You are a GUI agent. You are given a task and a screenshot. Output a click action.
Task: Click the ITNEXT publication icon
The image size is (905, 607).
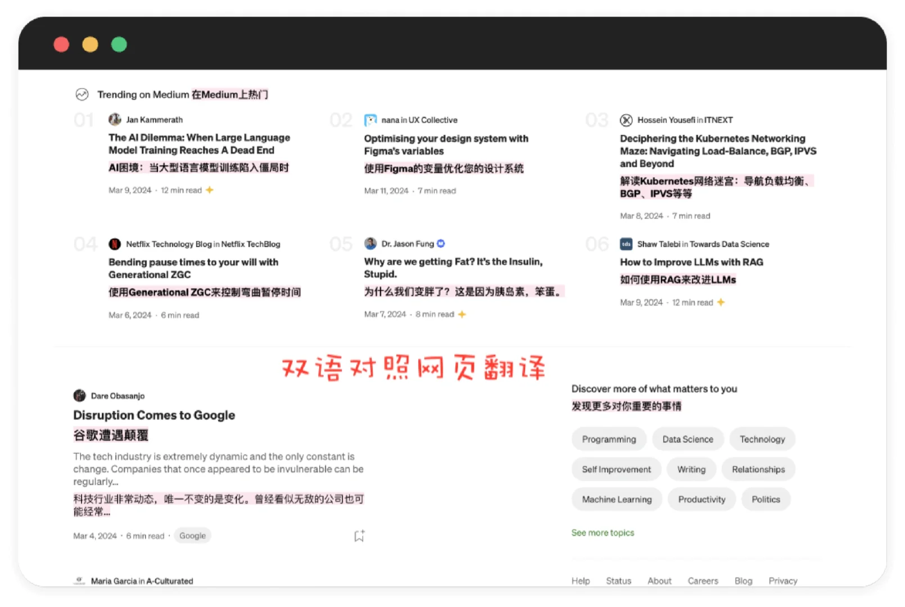pyautogui.click(x=626, y=120)
